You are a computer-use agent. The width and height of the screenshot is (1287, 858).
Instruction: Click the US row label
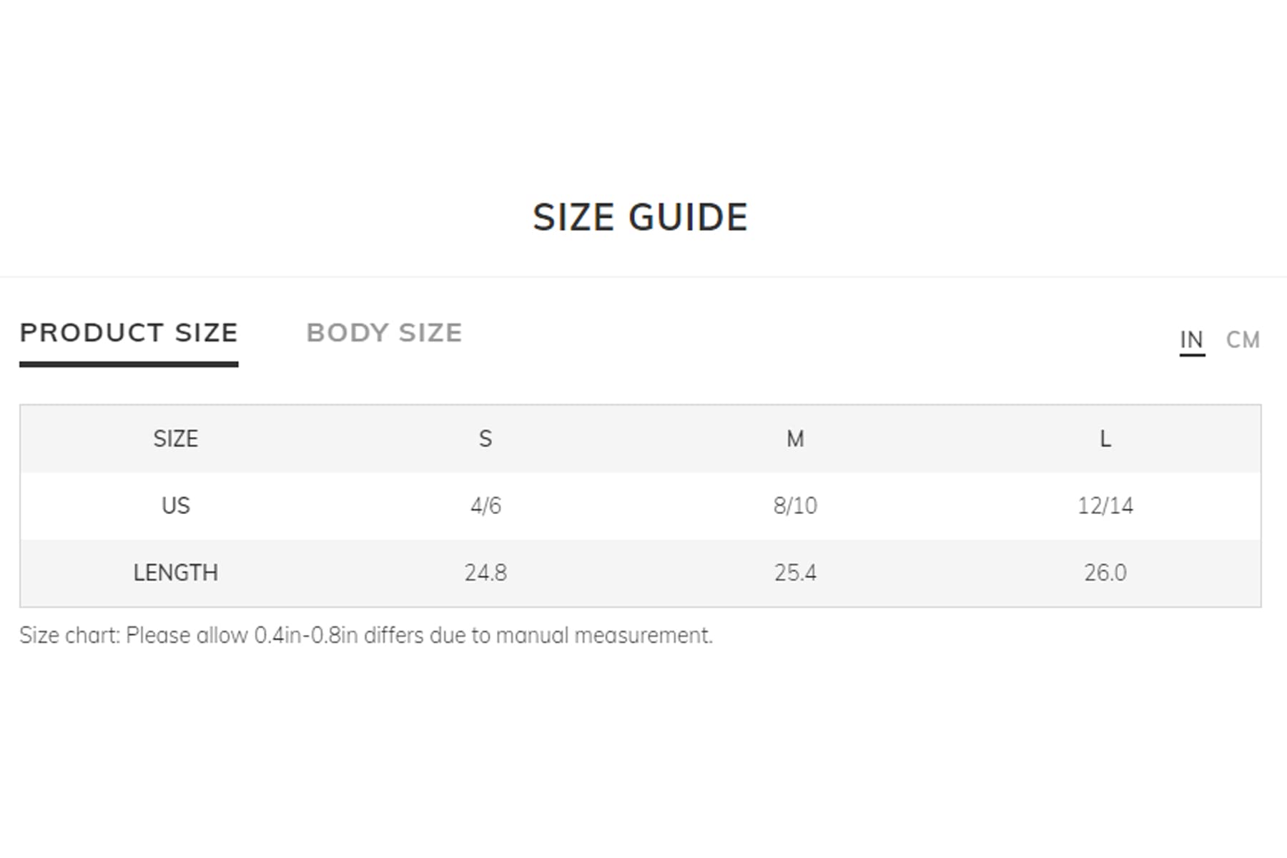pyautogui.click(x=176, y=506)
